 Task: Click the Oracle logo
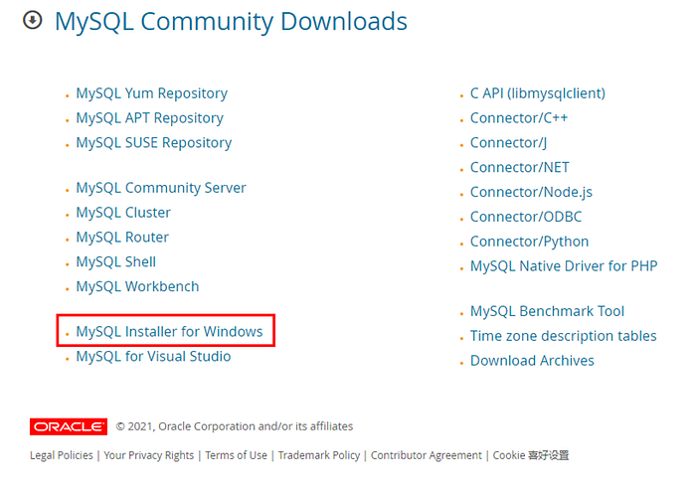(x=69, y=426)
